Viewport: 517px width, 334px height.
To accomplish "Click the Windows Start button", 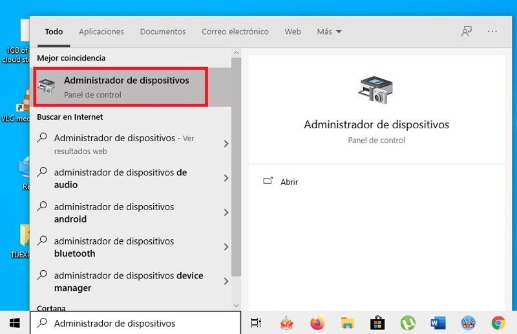I will pos(14,323).
